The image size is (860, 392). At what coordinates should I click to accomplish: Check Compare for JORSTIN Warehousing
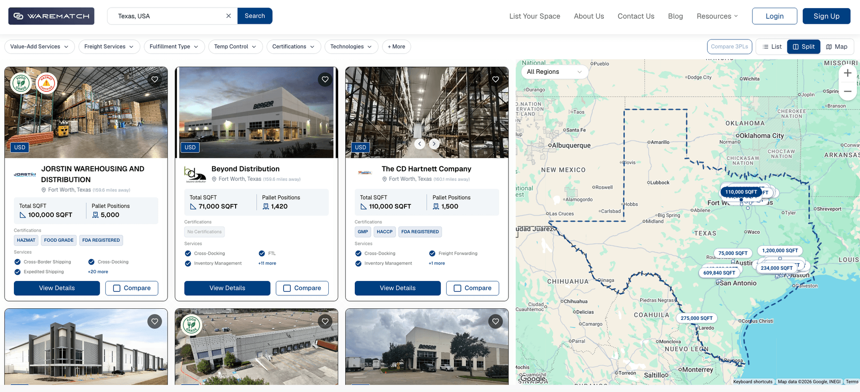tap(132, 288)
